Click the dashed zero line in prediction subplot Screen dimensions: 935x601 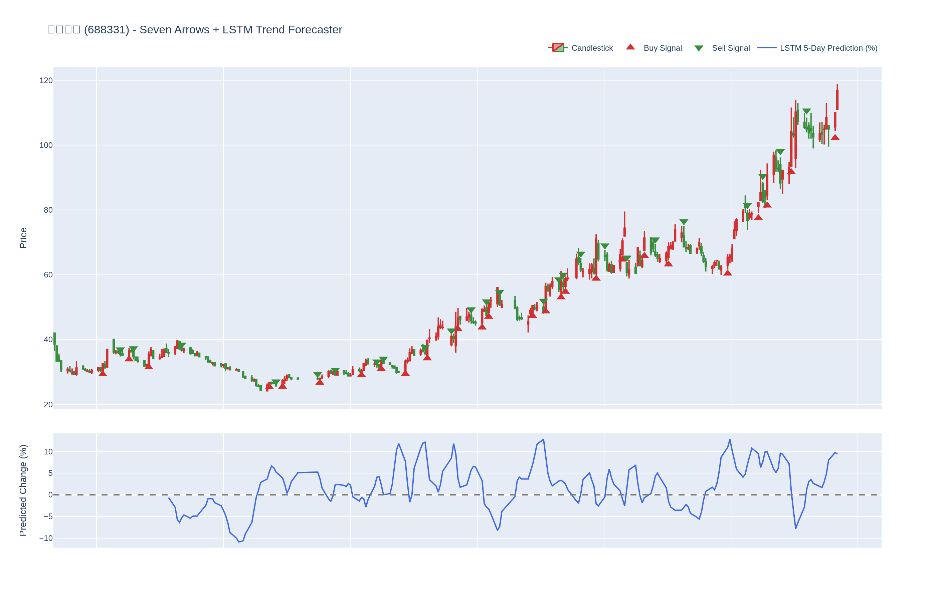117,495
